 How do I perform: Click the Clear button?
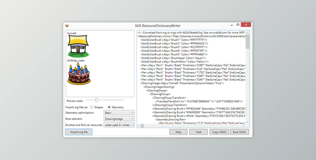[198, 132]
